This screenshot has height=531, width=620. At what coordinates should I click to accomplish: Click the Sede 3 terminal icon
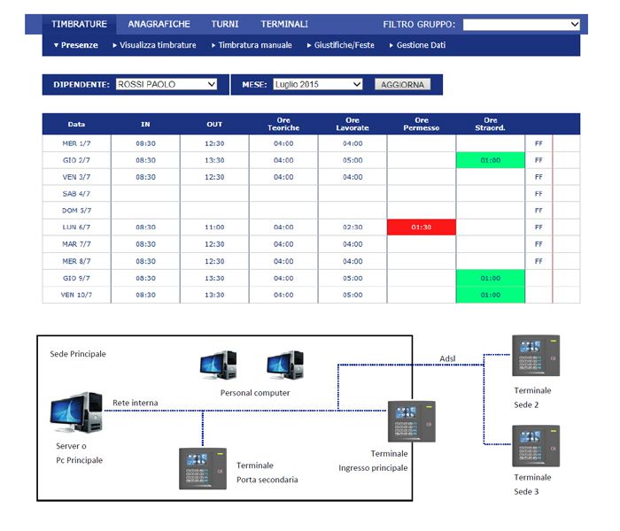(x=537, y=447)
